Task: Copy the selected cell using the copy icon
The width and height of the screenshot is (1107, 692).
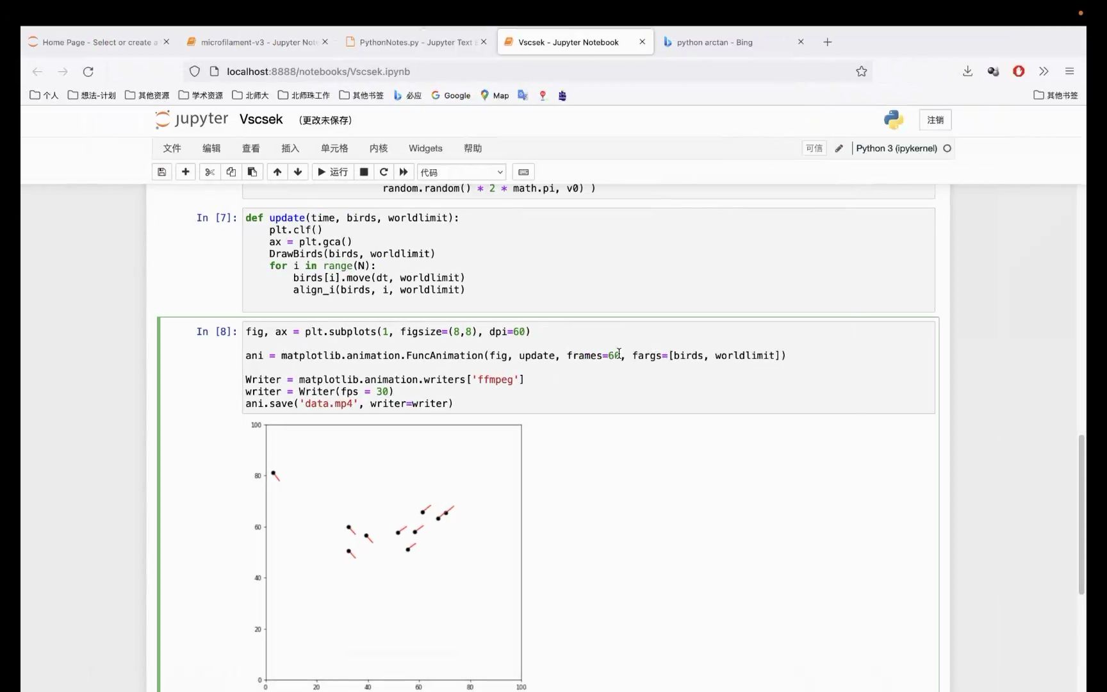Action: click(231, 172)
